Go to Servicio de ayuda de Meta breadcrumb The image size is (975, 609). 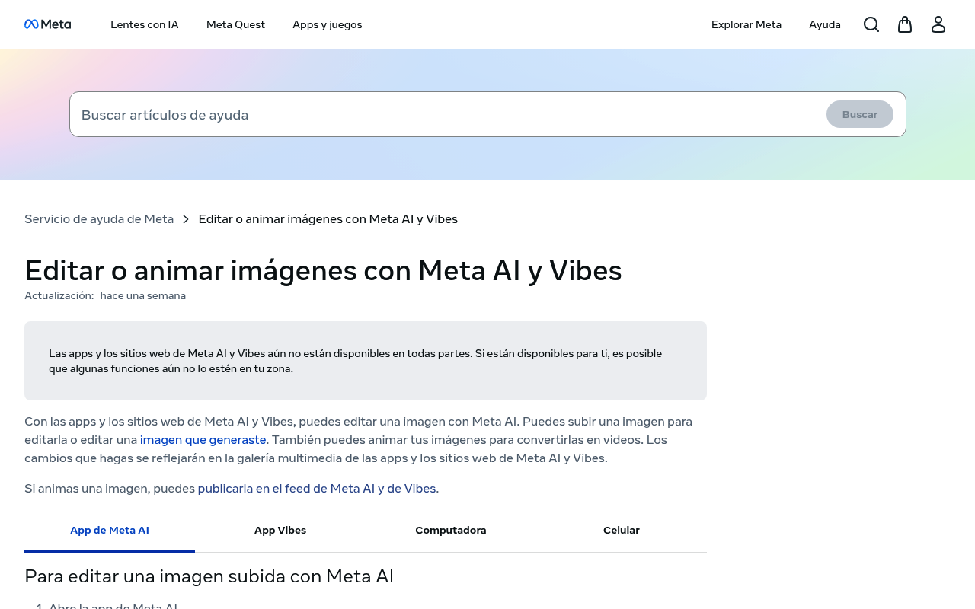[x=99, y=219]
